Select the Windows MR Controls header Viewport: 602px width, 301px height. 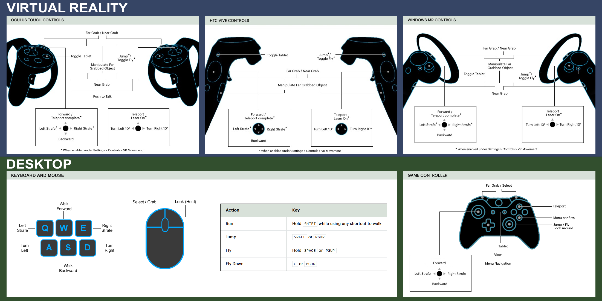pos(499,20)
